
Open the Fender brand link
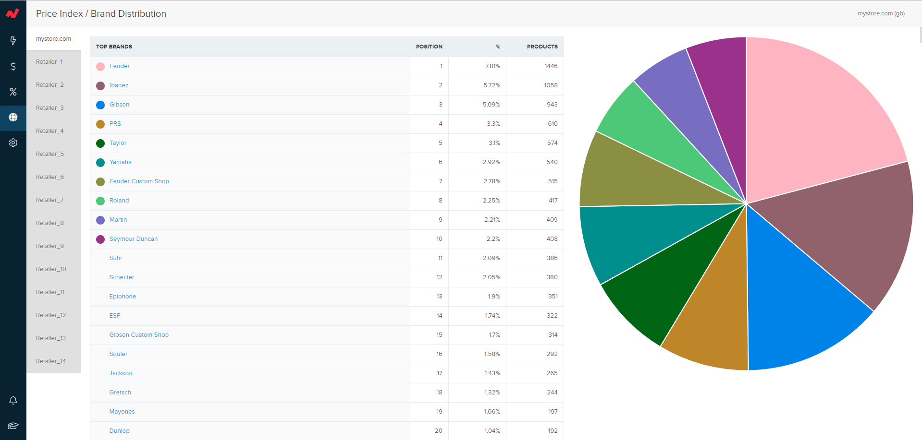120,66
